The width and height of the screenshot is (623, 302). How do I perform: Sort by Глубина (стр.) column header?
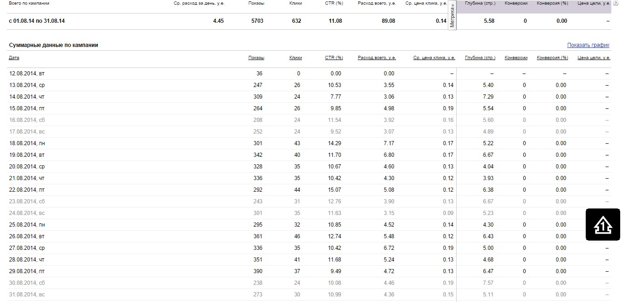click(480, 58)
